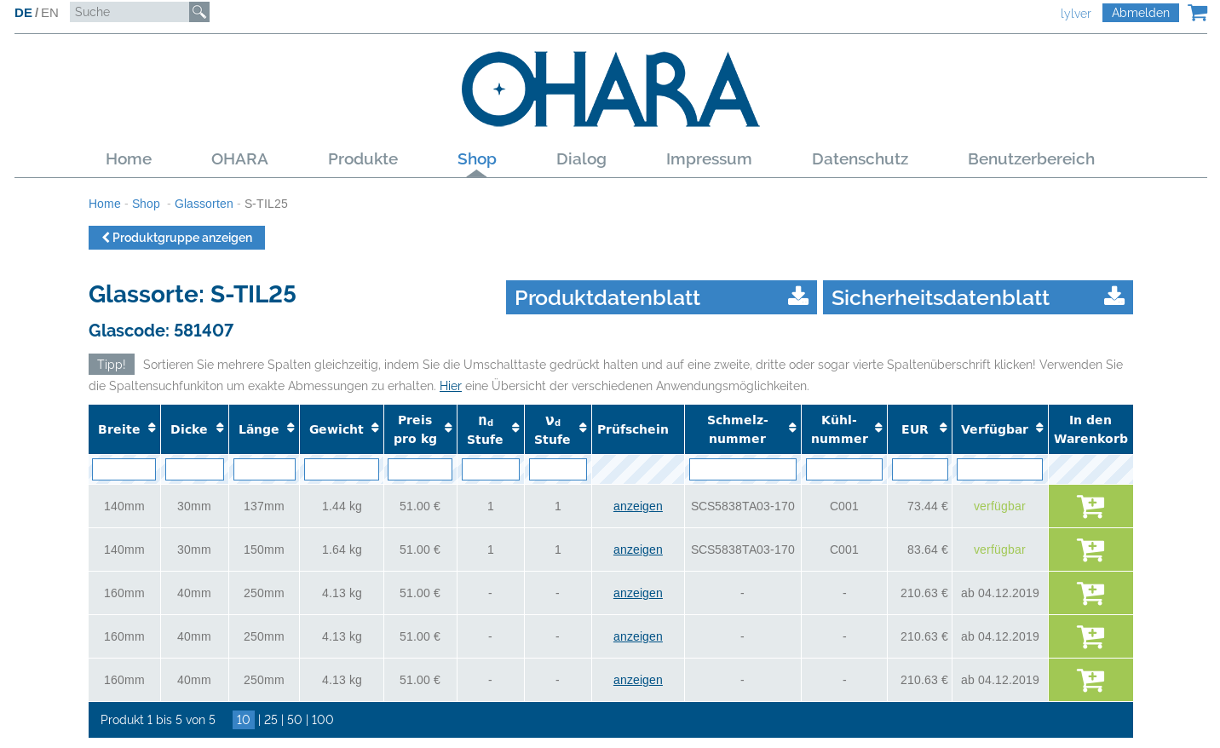
Task: Click the Verfügbar filter input
Action: pos(999,469)
